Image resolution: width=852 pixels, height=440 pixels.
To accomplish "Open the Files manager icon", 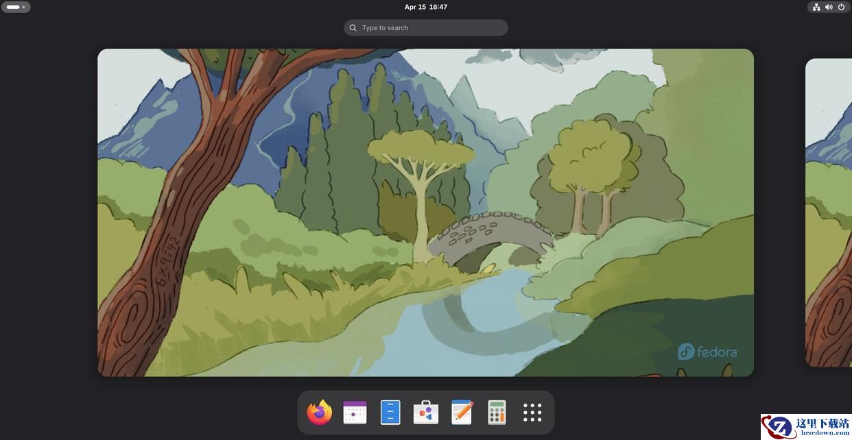I will (x=390, y=413).
